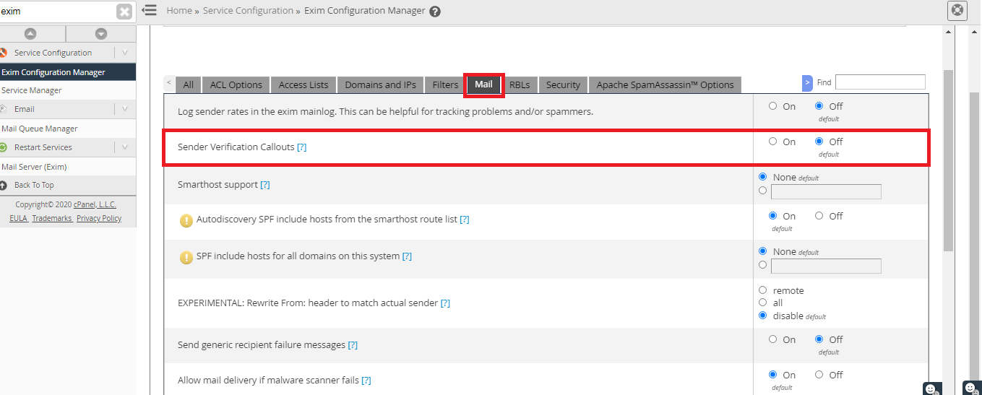Open the Apache SpamAssassin Options tab
The width and height of the screenshot is (982, 395).
665,84
